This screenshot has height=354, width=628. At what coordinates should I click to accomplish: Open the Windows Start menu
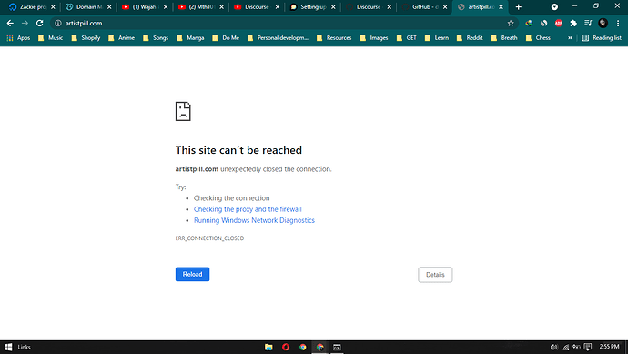(8, 348)
